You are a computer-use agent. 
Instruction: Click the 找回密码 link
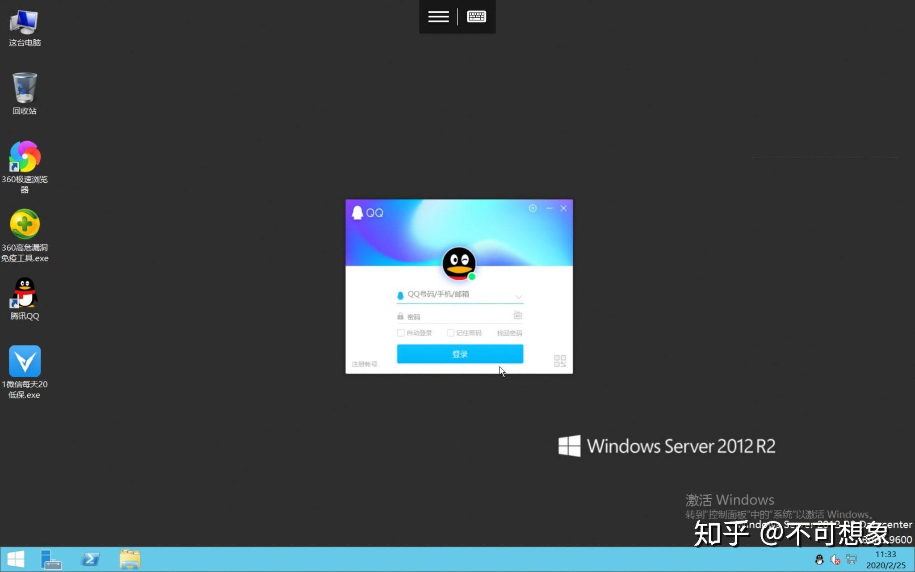[509, 333]
